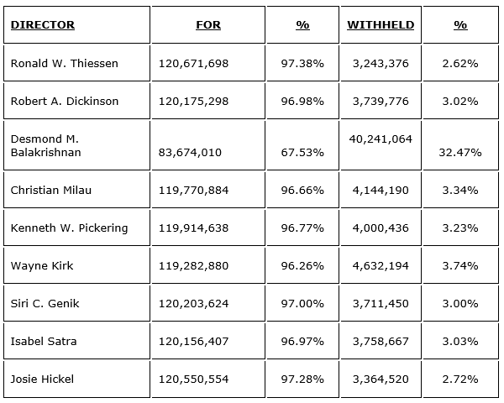Click the underlined FOR column header
The width and height of the screenshot is (504, 403).
coord(207,25)
